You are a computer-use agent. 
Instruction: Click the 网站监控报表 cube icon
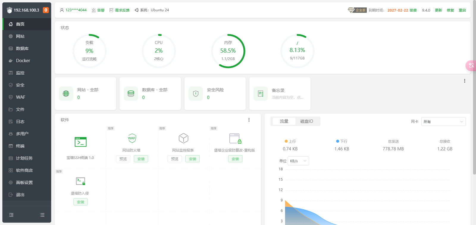point(183,138)
